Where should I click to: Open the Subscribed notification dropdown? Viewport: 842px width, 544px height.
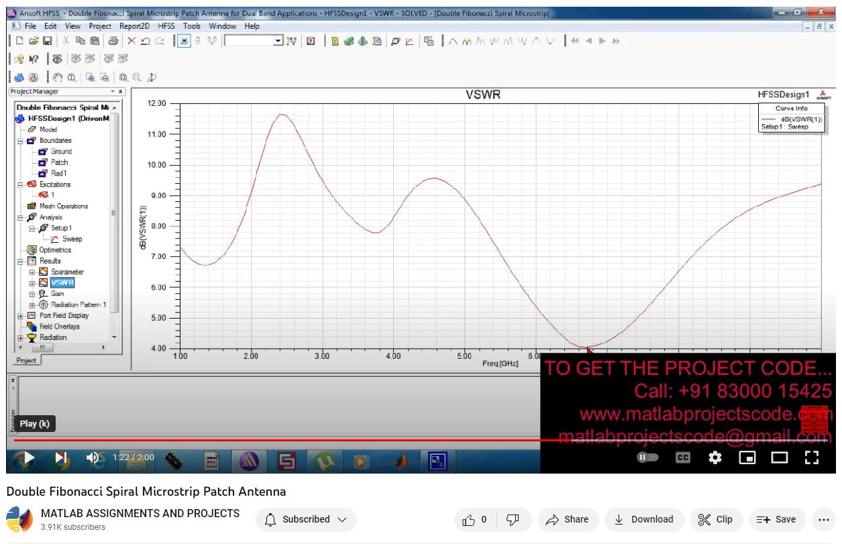pos(306,519)
